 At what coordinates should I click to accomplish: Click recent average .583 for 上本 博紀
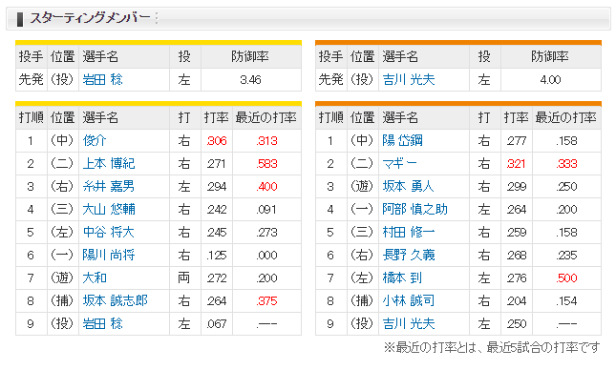tap(266, 164)
